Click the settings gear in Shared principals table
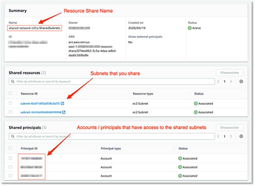Viewport: 255px width, 186px height. [x=241, y=136]
